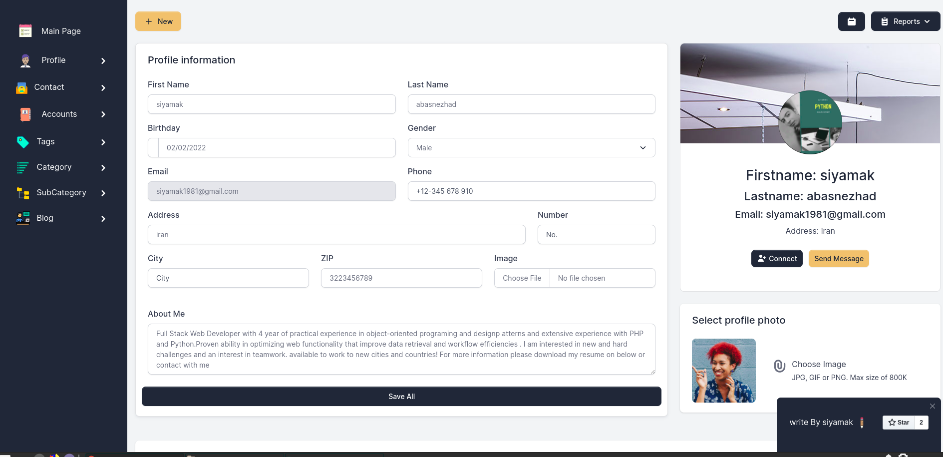Image resolution: width=943 pixels, height=457 pixels.
Task: Click the Tags label icon
Action: (x=23, y=142)
